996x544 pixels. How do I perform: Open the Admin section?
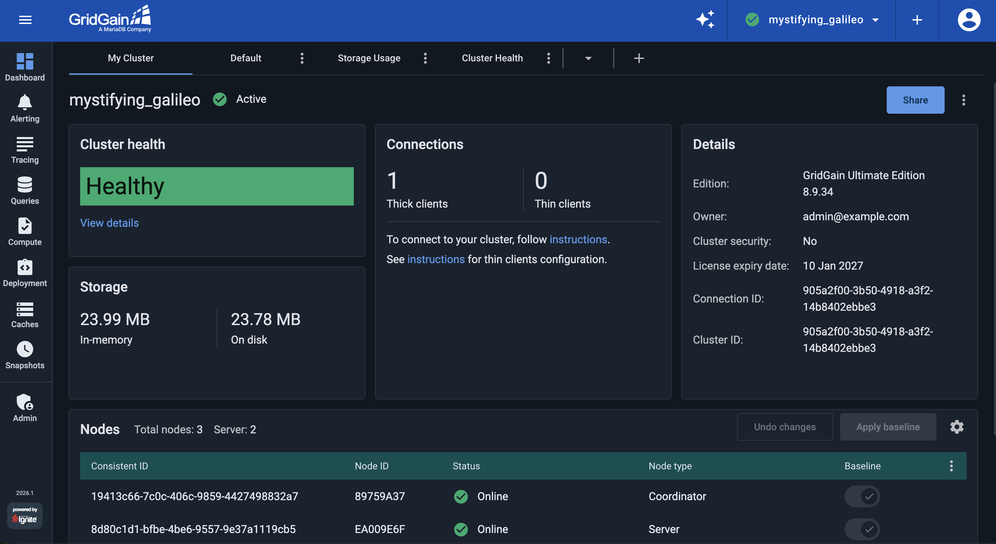pyautogui.click(x=25, y=408)
